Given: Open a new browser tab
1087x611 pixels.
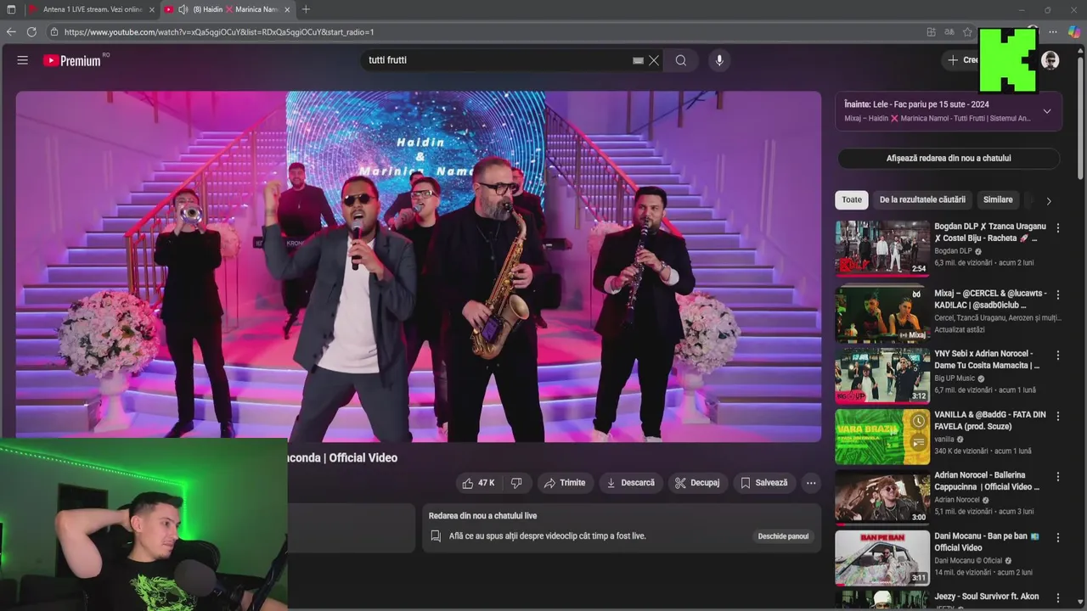Looking at the screenshot, I should tap(306, 9).
